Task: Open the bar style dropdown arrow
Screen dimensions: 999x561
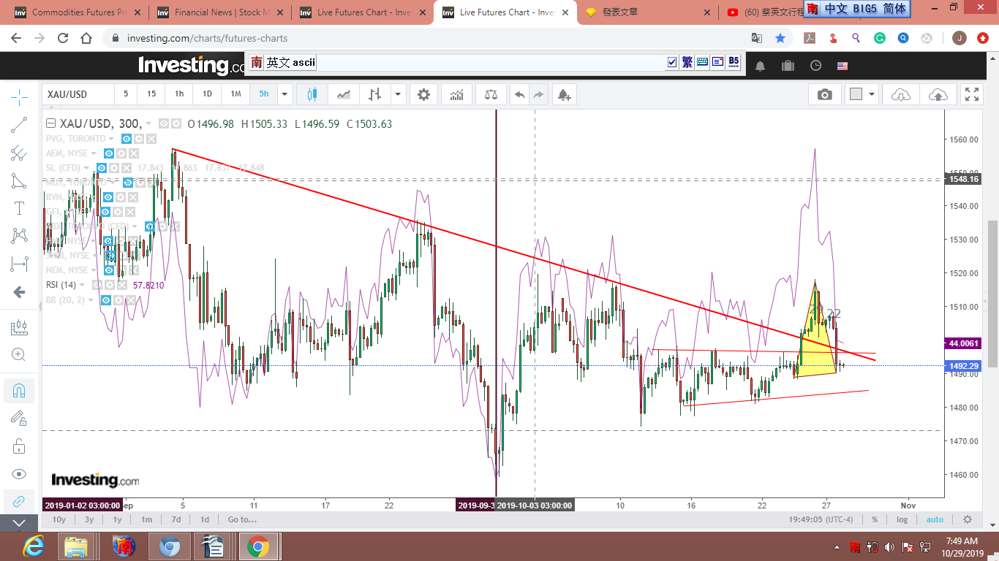Action: coord(398,94)
